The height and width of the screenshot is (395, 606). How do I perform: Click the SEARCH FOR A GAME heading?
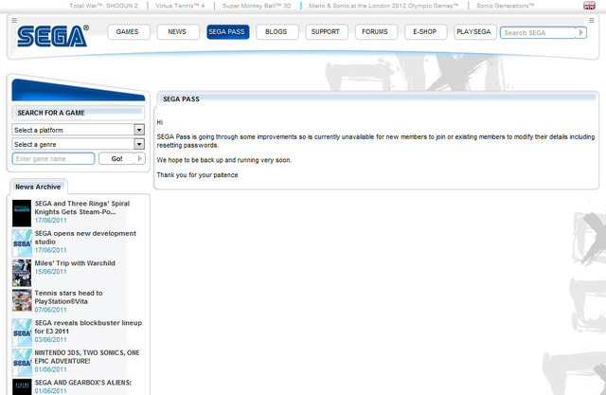pos(50,113)
